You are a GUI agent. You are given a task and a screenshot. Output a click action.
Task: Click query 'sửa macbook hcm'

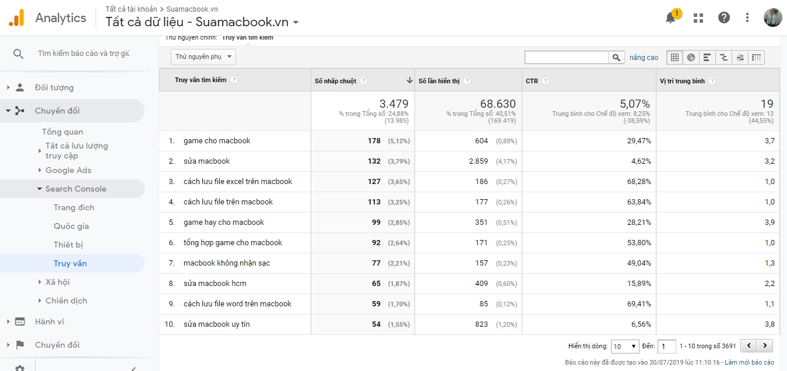tap(215, 283)
